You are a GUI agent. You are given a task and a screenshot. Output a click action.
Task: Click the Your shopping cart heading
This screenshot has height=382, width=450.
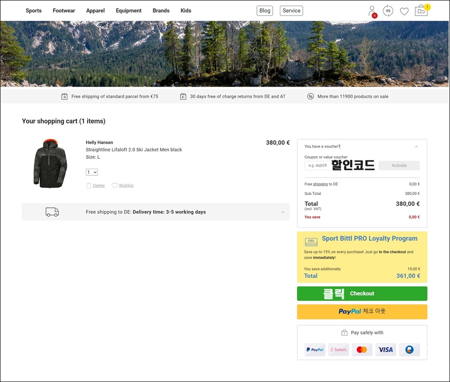coord(64,121)
